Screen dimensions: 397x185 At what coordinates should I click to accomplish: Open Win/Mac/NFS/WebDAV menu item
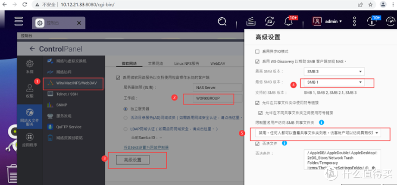(x=73, y=83)
